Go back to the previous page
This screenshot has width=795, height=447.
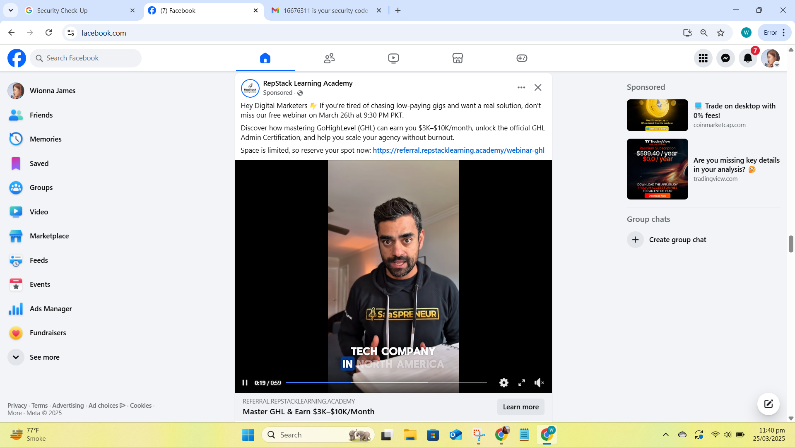[11, 33]
